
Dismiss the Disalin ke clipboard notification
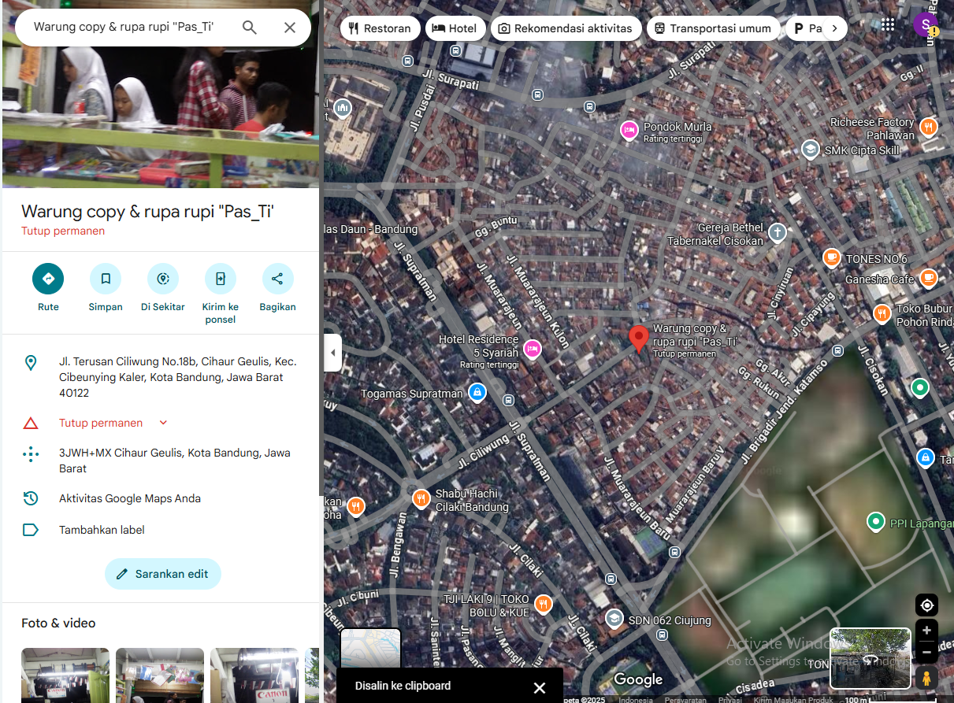coord(540,687)
